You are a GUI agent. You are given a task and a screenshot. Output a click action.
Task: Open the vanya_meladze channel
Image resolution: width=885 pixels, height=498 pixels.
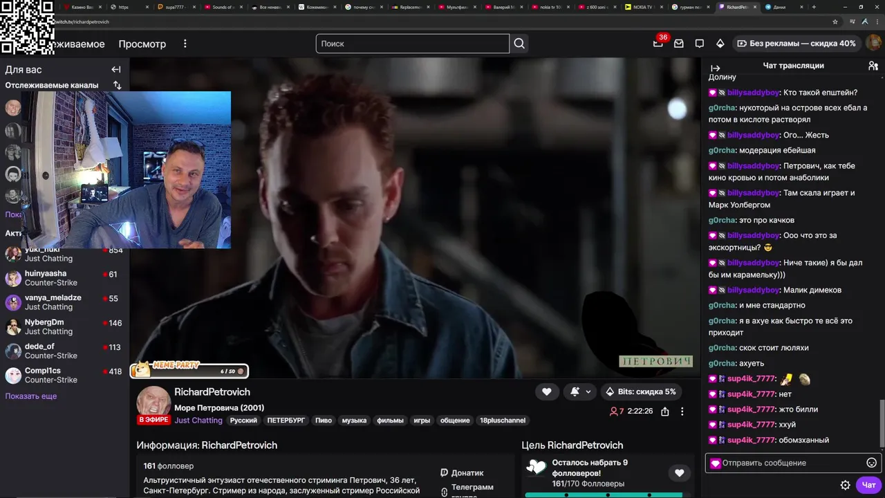tap(64, 302)
